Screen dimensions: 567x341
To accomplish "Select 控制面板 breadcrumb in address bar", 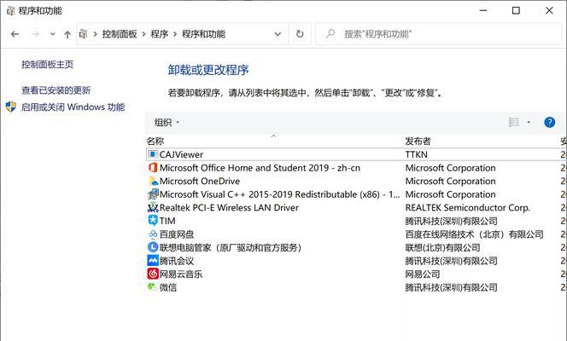I will (x=120, y=34).
